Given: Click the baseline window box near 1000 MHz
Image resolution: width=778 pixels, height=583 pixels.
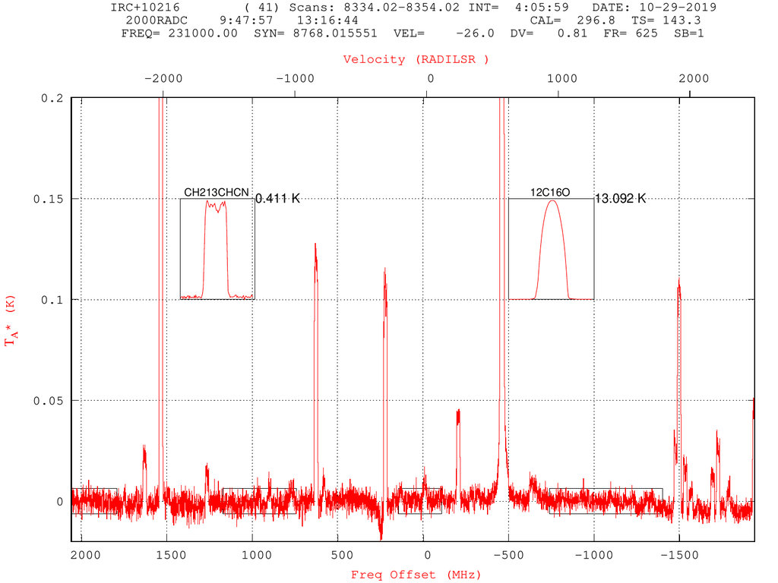Looking at the screenshot, I should coord(260,501).
